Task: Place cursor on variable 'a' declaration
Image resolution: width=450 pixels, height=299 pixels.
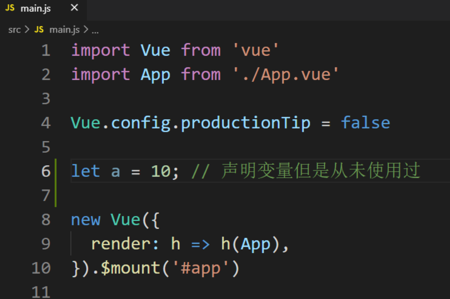Action: (x=115, y=171)
